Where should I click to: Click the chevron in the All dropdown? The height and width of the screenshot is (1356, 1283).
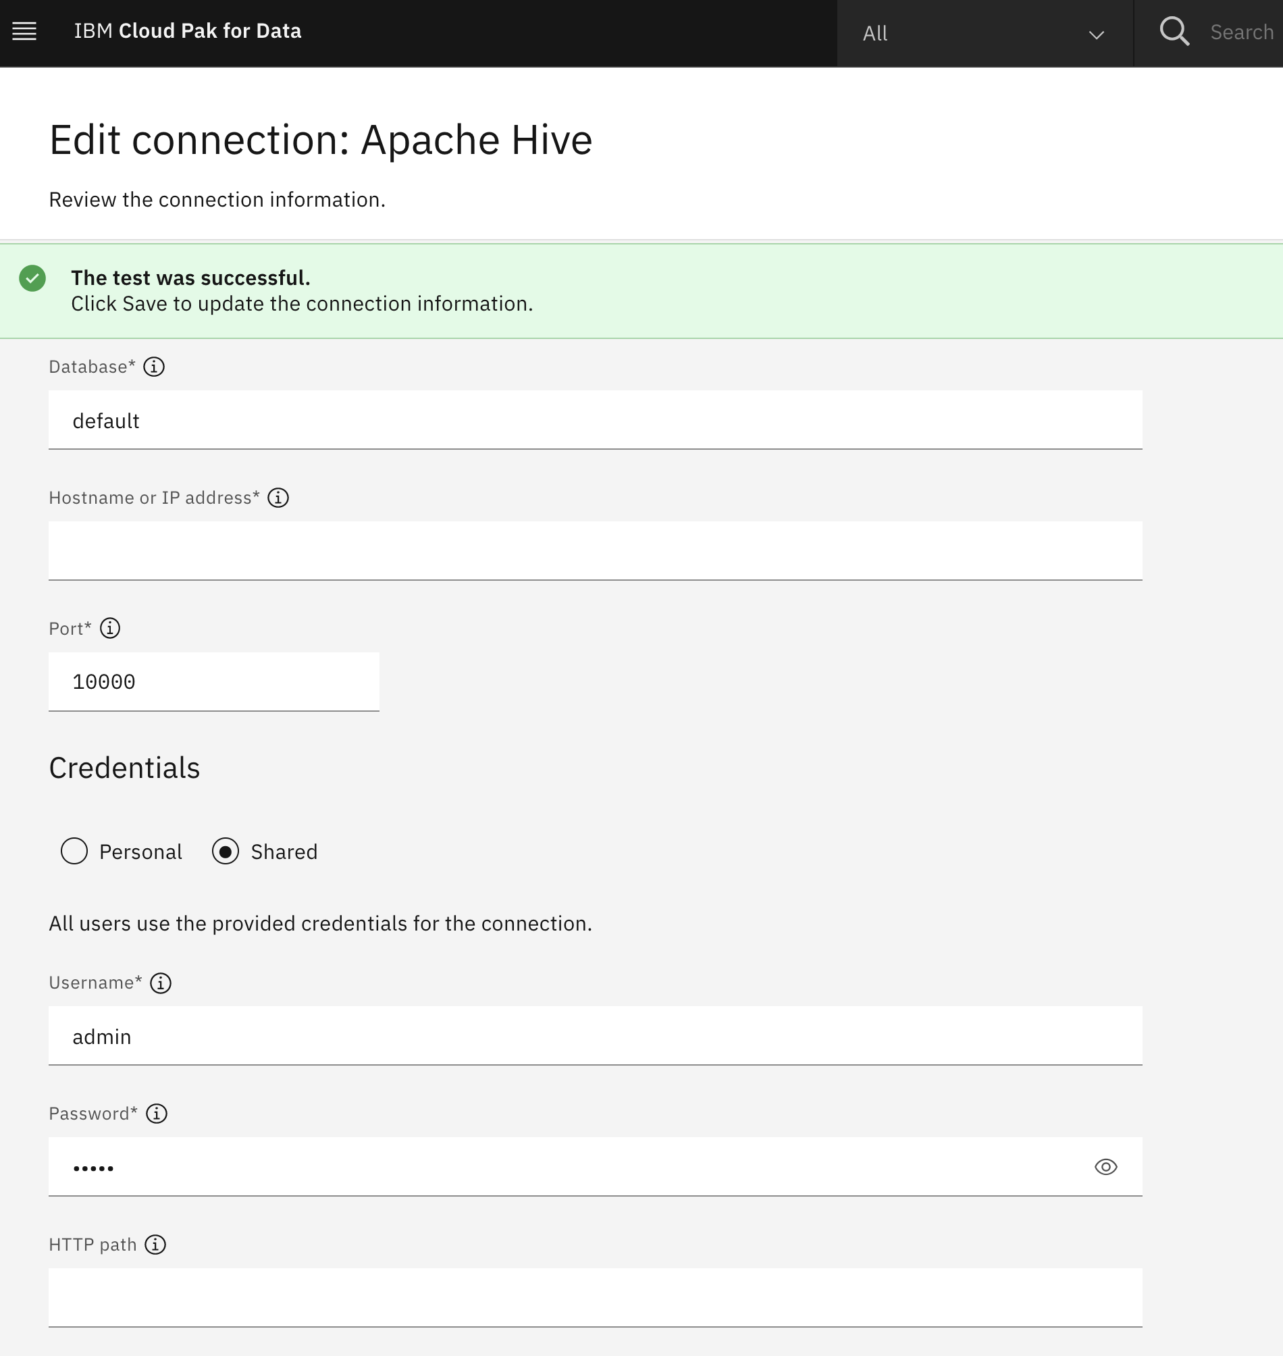click(1097, 35)
